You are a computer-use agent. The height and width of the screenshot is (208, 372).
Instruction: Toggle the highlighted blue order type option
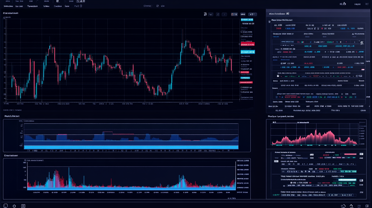(247, 52)
